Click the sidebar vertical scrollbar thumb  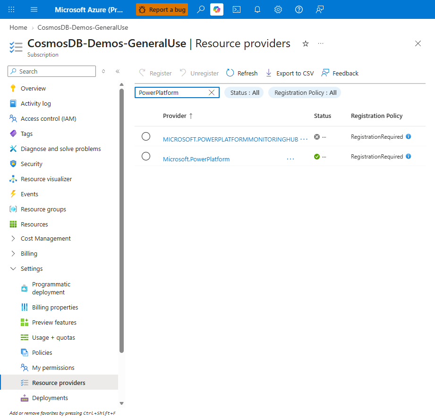click(121, 221)
